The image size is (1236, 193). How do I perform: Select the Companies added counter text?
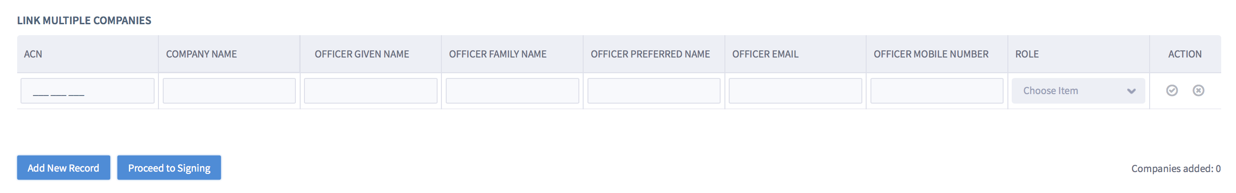point(1175,169)
